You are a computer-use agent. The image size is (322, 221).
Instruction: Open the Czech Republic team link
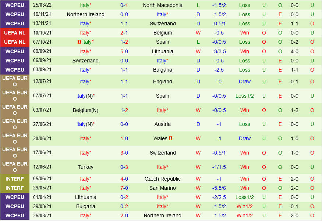click(163, 179)
